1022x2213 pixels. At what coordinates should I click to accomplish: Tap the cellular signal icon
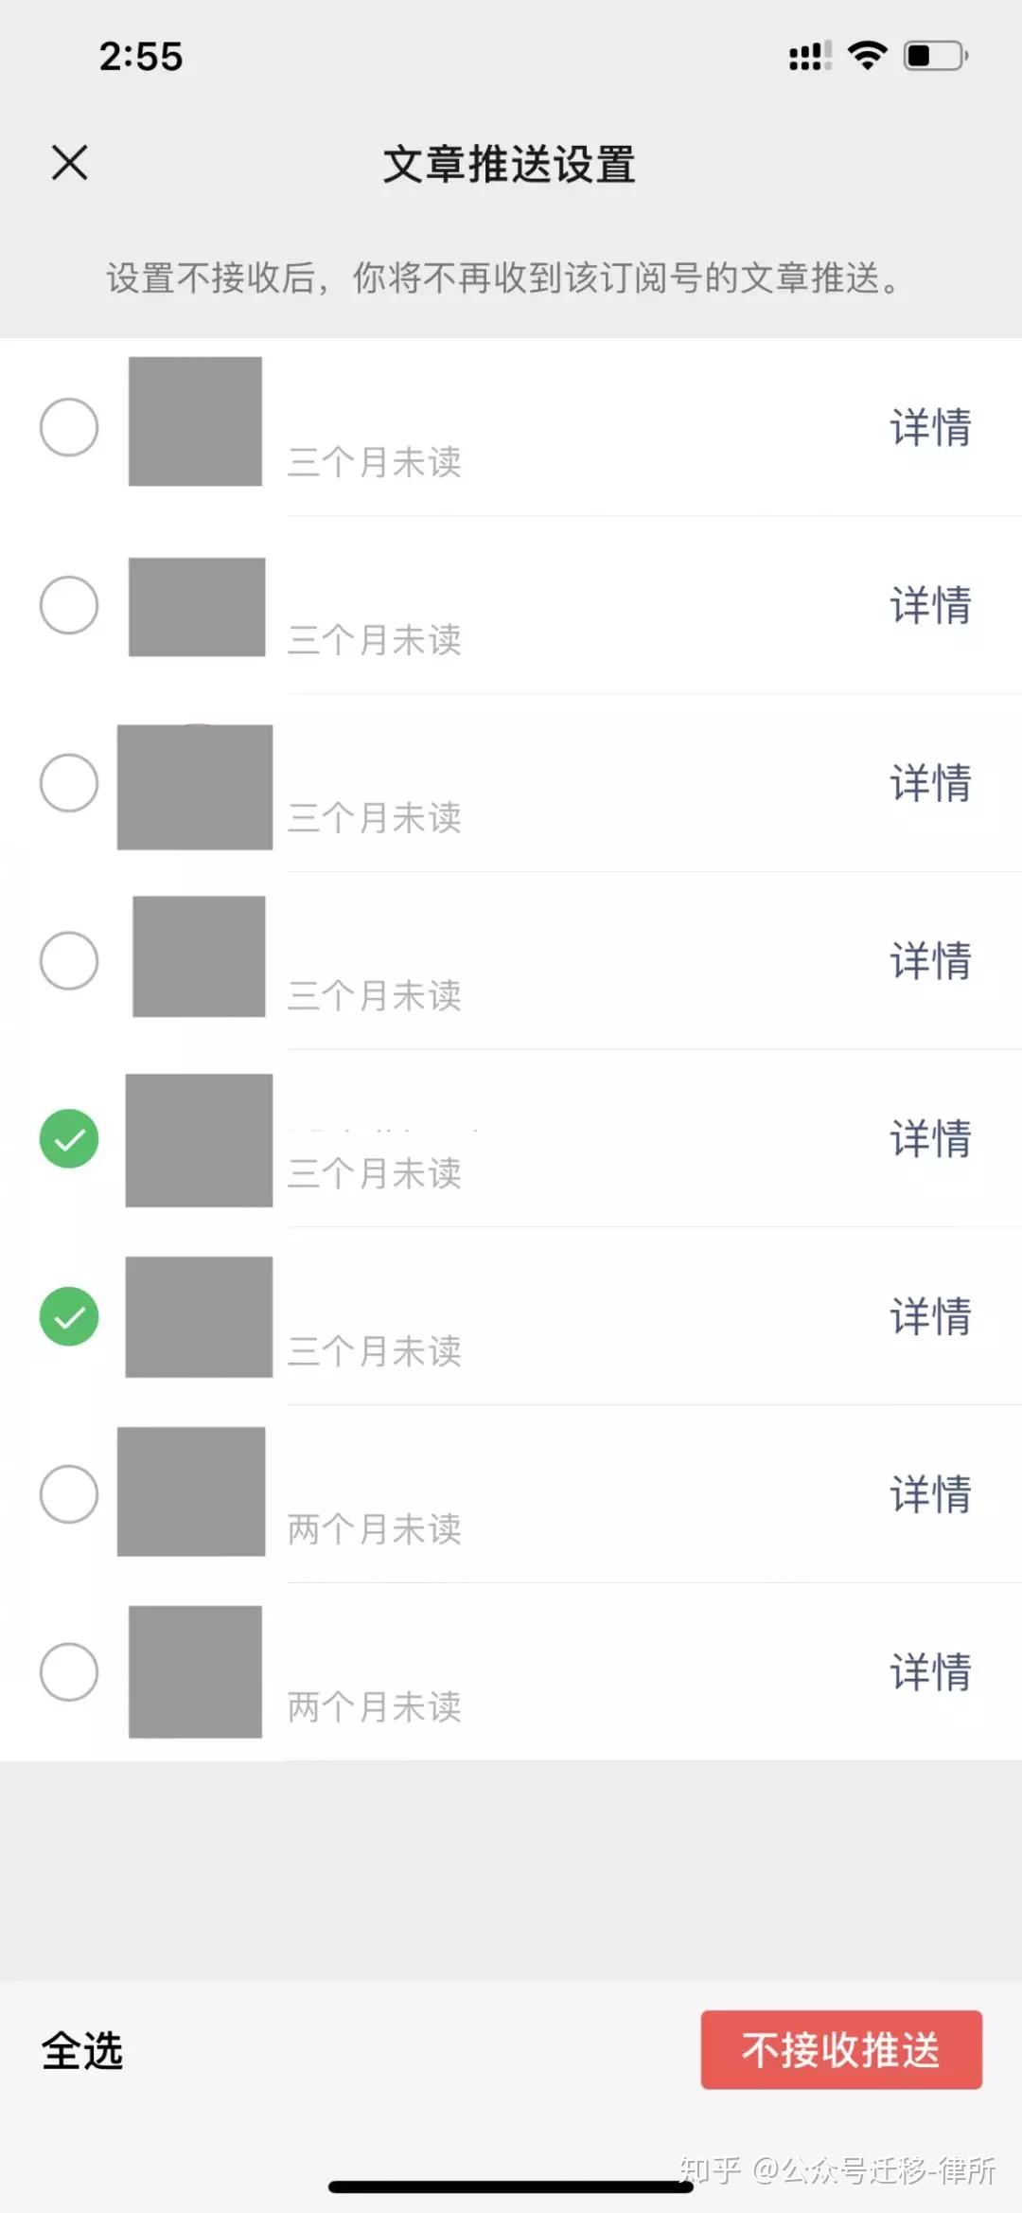click(x=810, y=56)
